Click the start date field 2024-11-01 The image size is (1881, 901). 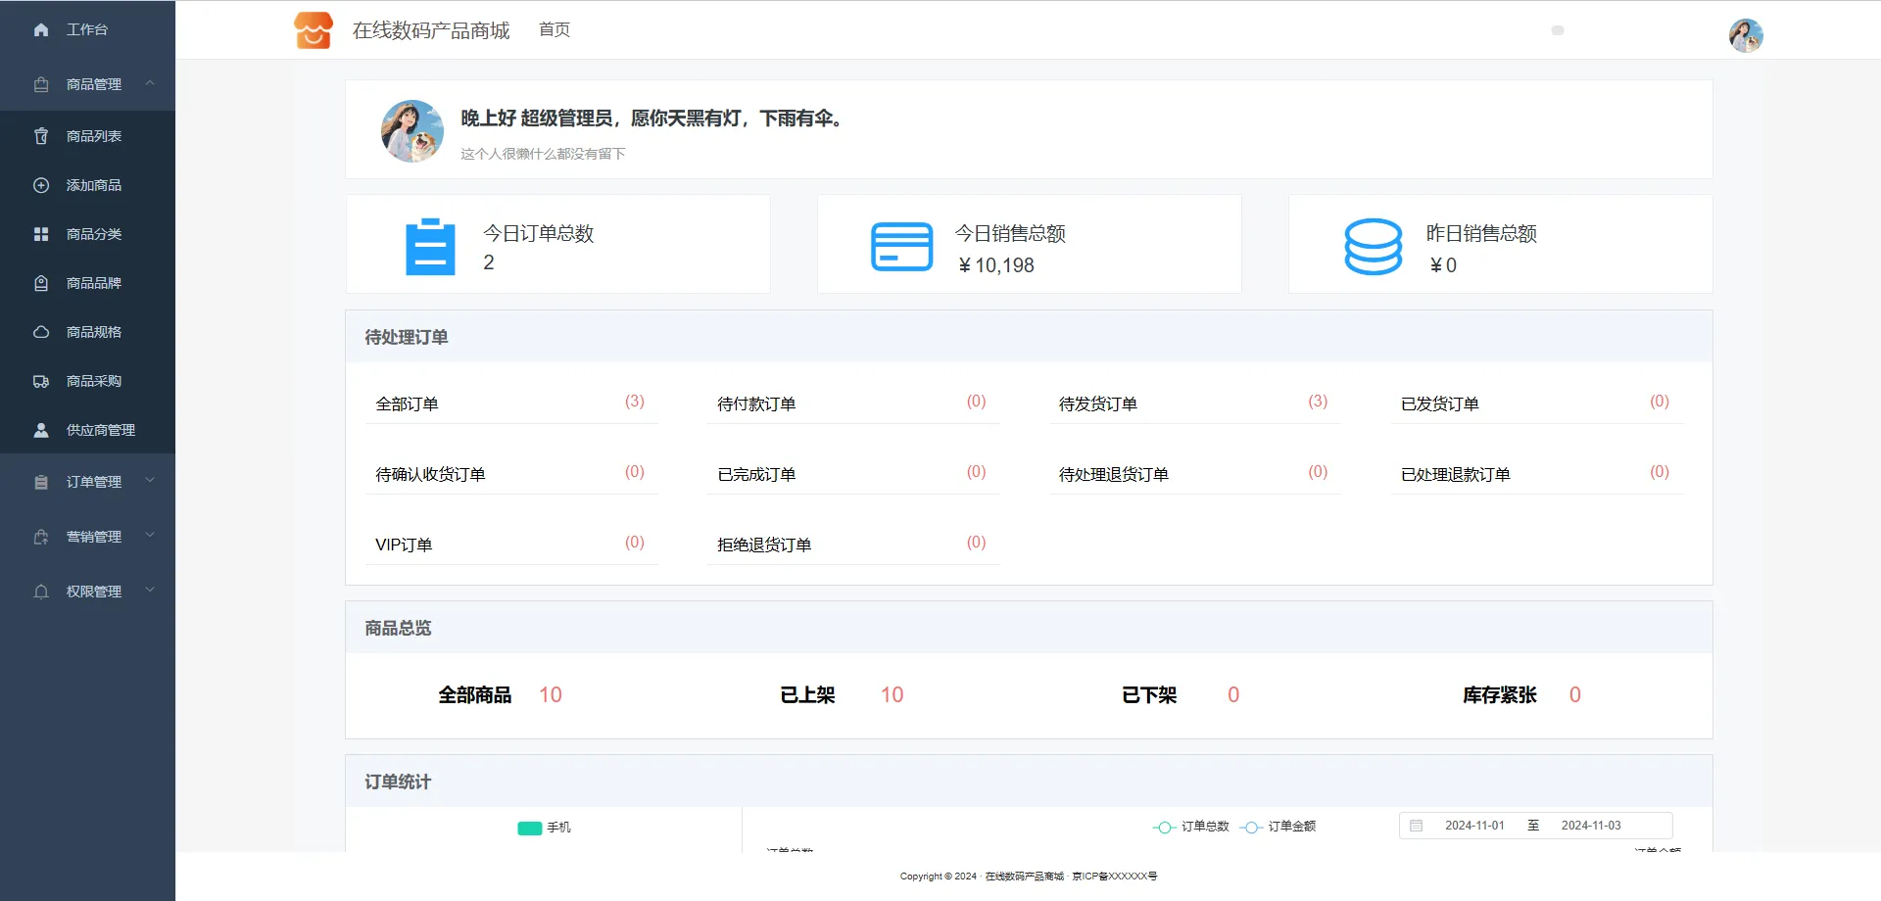(x=1473, y=826)
